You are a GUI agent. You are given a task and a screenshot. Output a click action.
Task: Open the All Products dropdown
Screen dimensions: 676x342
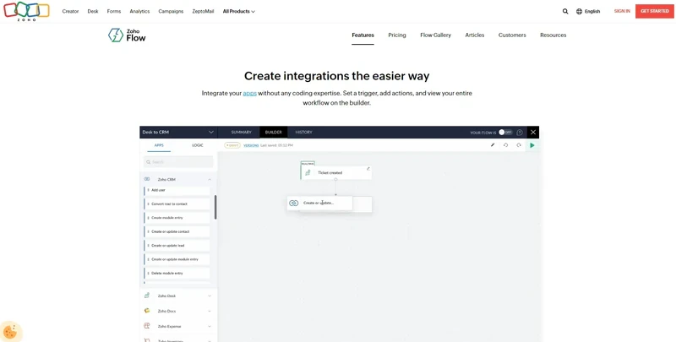239,11
